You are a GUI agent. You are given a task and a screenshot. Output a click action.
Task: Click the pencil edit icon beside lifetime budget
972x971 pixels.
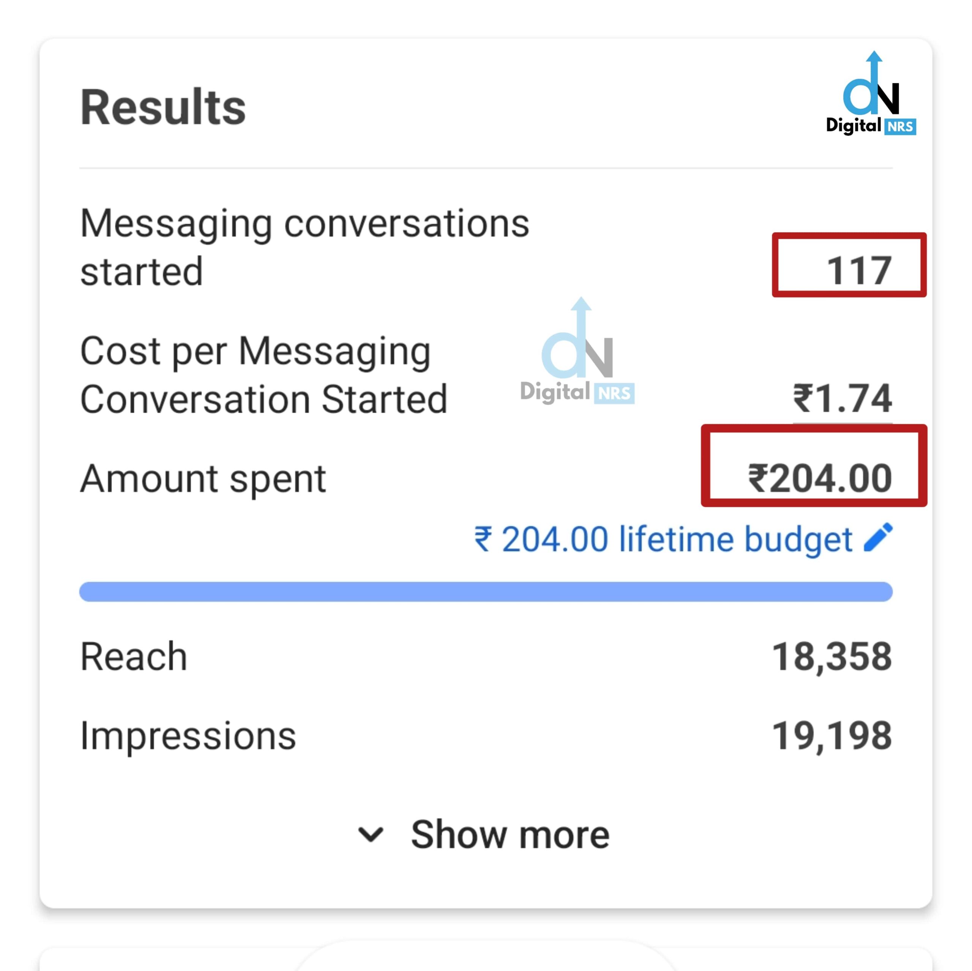point(878,538)
